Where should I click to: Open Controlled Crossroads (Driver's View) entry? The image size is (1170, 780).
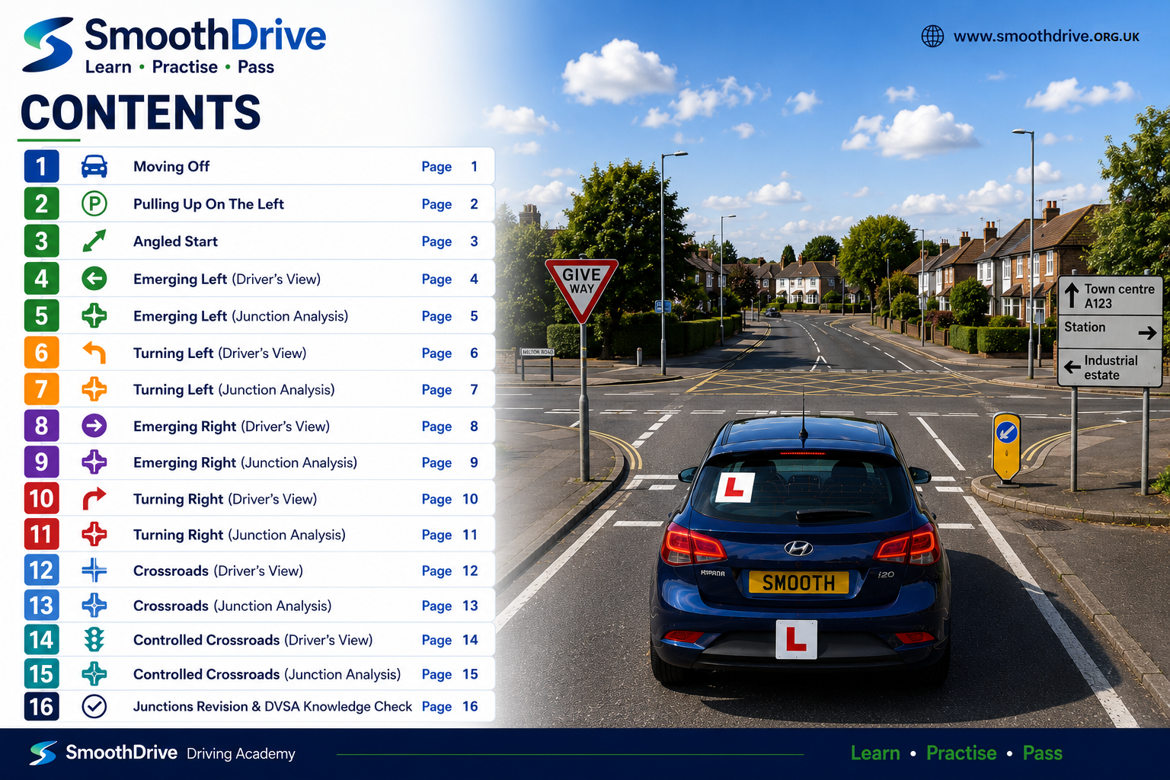click(259, 640)
